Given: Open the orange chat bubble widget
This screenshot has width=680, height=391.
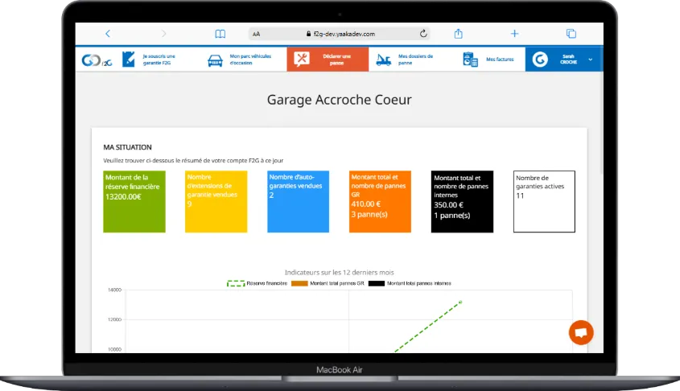Looking at the screenshot, I should tap(580, 332).
